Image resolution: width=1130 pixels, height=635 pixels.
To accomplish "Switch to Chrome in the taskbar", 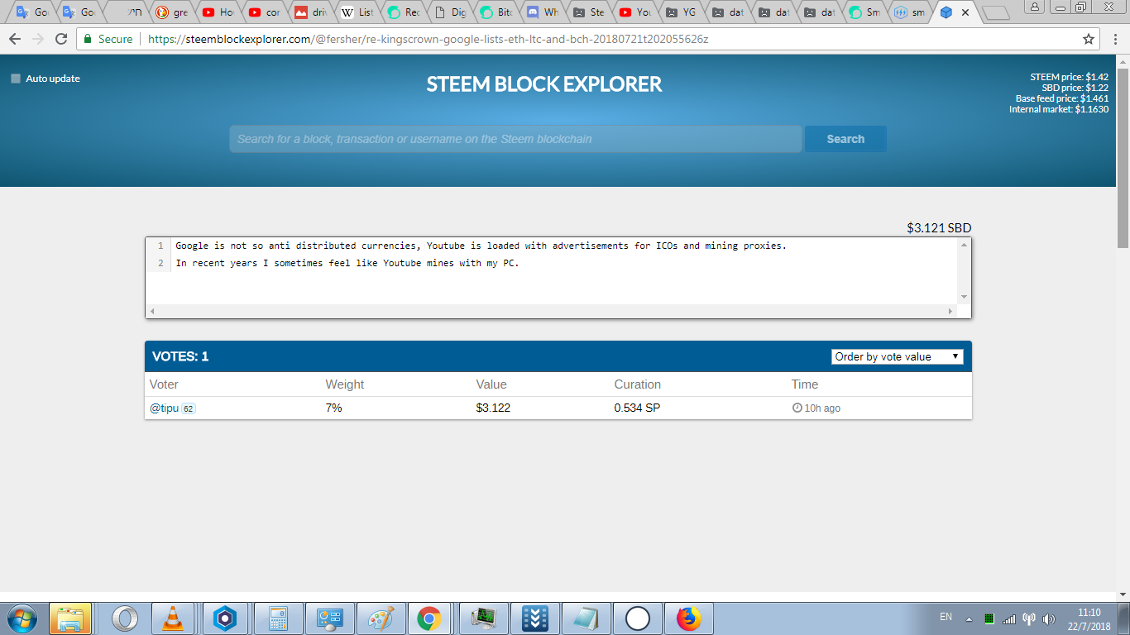I will [429, 618].
